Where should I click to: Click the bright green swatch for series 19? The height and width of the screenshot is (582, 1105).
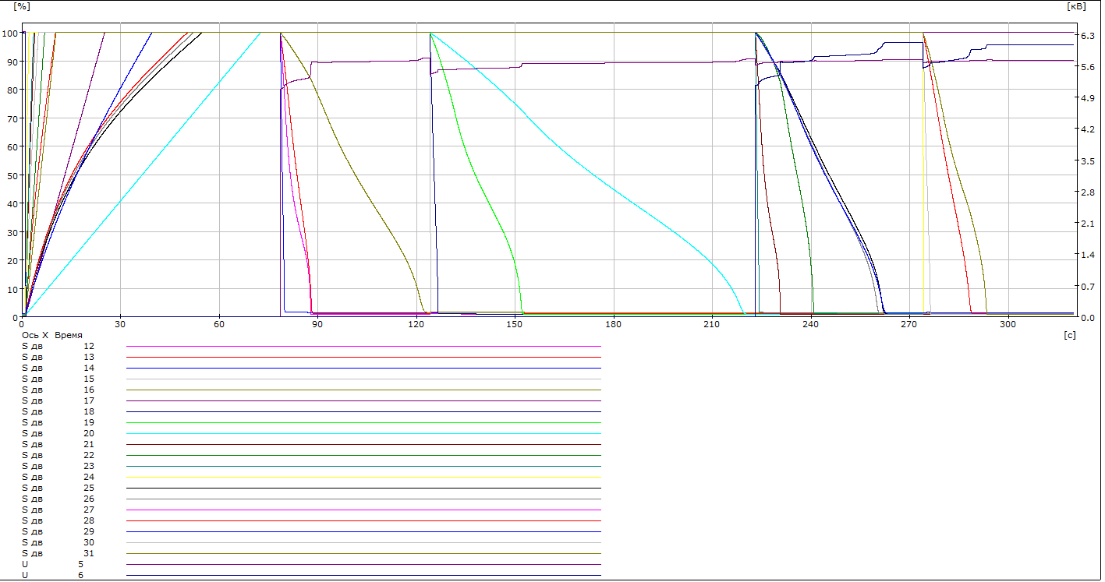[x=363, y=422]
